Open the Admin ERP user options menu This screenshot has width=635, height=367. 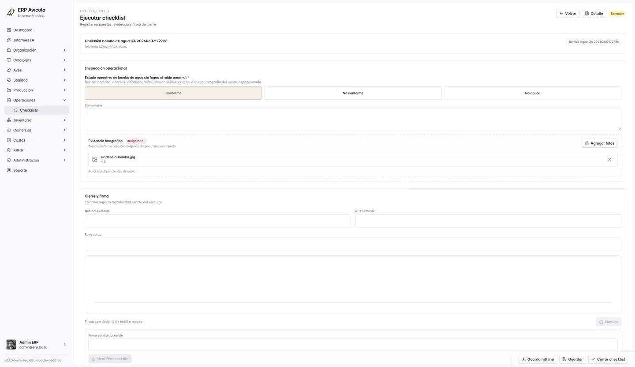[64, 345]
